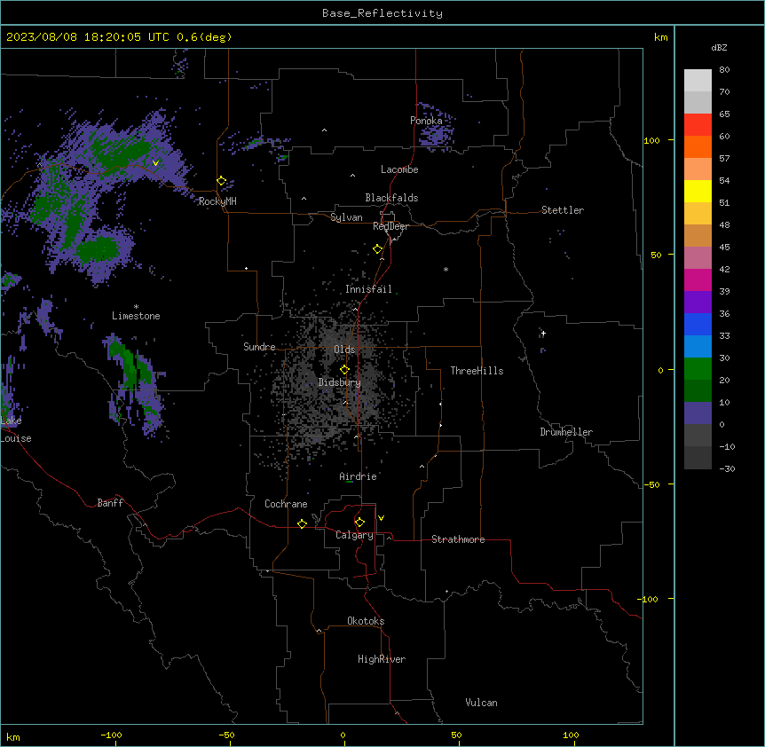Click the Cochrane town label
Viewport: 765px width, 747px height.
click(286, 504)
